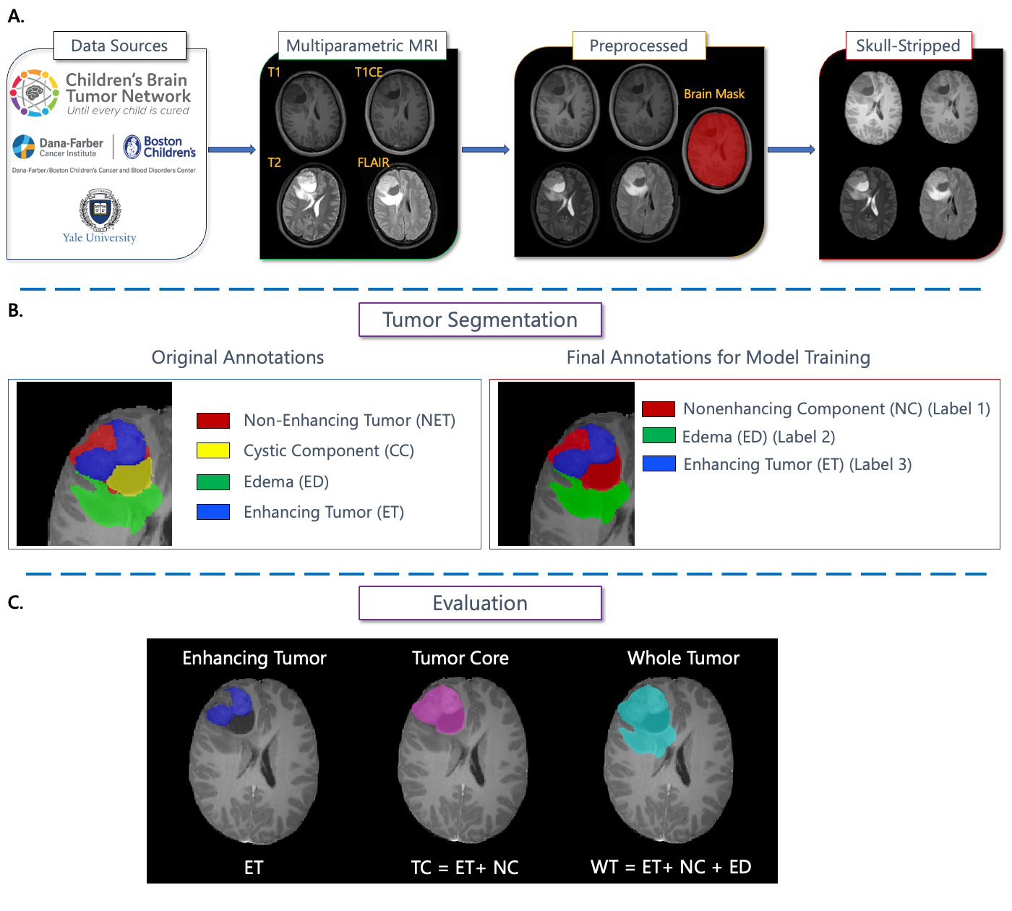This screenshot has height=911, width=1012.
Task: Click the original annotations segmentation image
Action: [x=94, y=463]
